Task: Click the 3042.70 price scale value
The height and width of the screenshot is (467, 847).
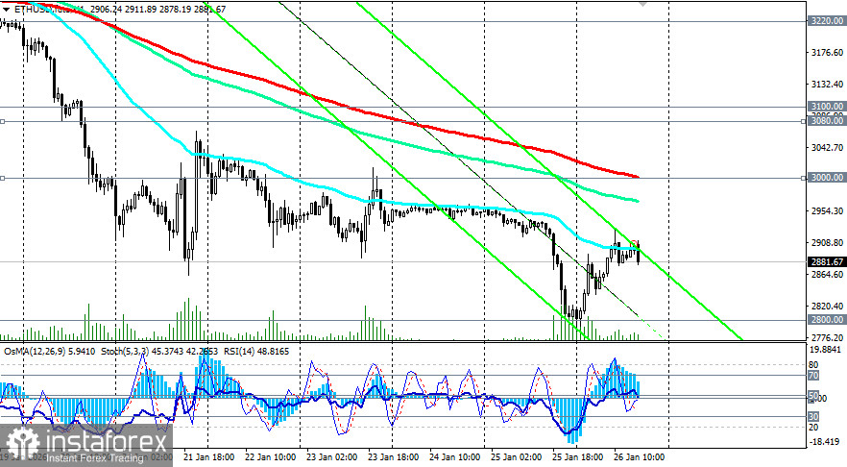Action: point(827,148)
